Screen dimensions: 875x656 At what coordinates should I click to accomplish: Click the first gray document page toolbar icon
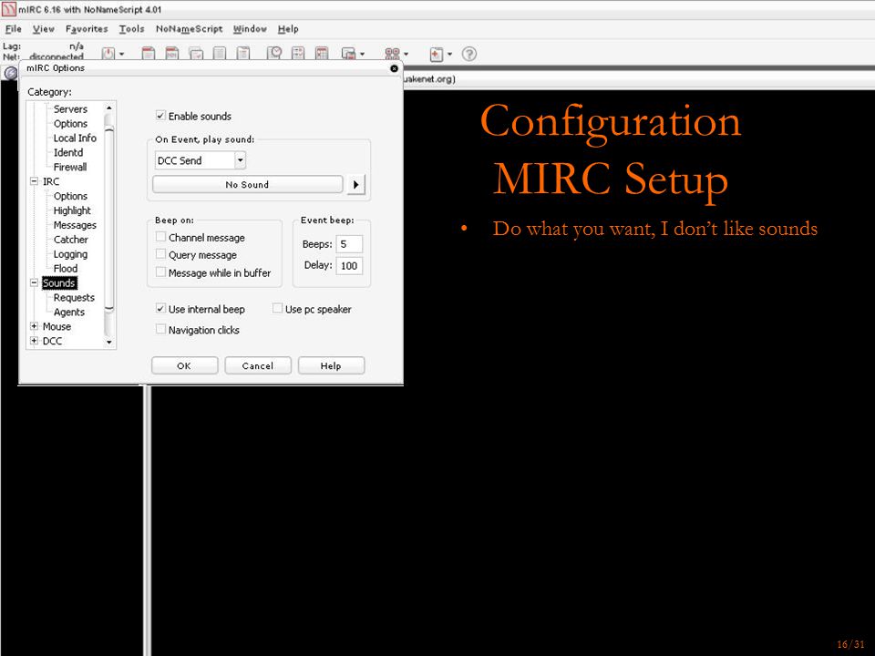[220, 54]
